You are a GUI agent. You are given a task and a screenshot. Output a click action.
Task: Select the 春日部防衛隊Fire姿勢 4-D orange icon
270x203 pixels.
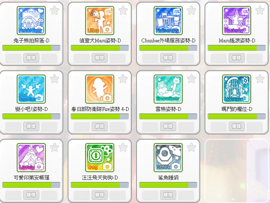tap(100, 89)
